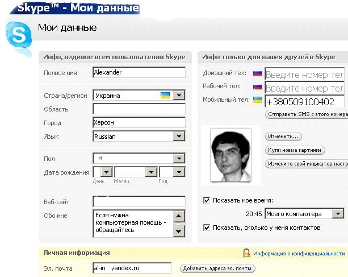Click the Полное имя input field

pos(139,73)
